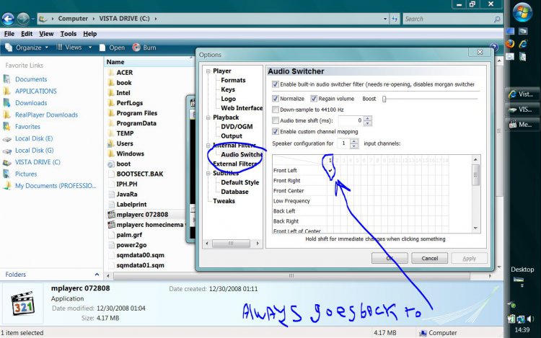Collapse the Subtitles tree node
The height and width of the screenshot is (338, 541).
coord(208,173)
